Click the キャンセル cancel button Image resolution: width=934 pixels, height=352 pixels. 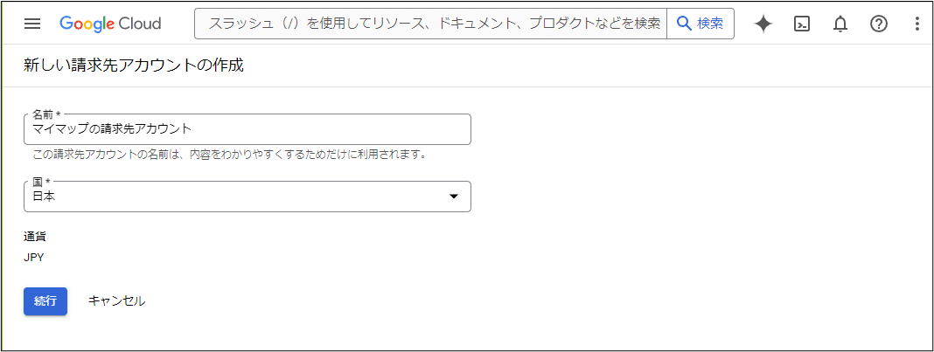[117, 300]
